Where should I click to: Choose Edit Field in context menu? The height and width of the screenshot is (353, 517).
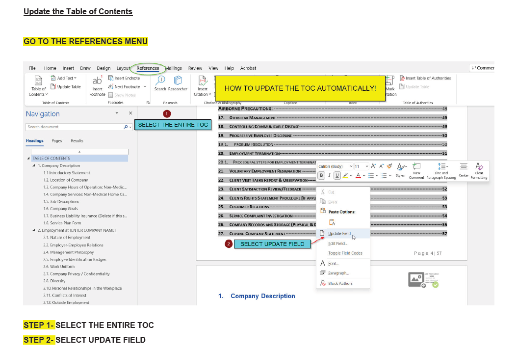point(343,244)
